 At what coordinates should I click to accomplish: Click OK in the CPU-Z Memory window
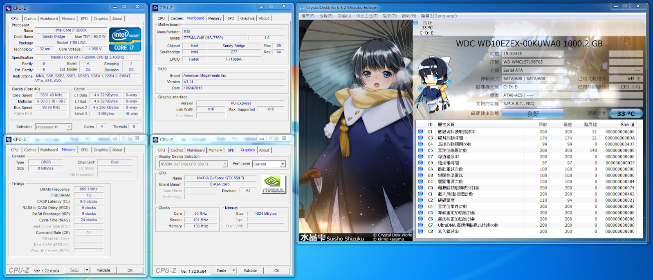(130, 270)
